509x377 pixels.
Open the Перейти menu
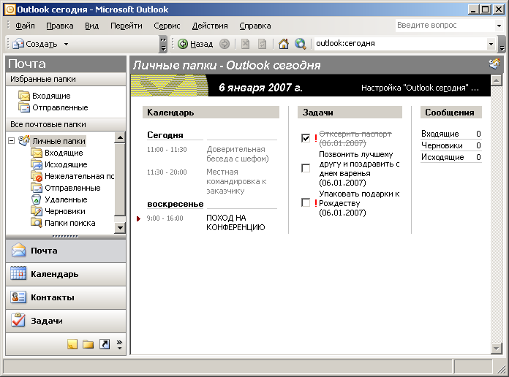[127, 26]
